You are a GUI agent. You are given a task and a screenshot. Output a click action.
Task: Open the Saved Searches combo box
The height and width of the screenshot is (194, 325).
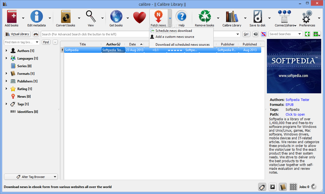[285, 34]
